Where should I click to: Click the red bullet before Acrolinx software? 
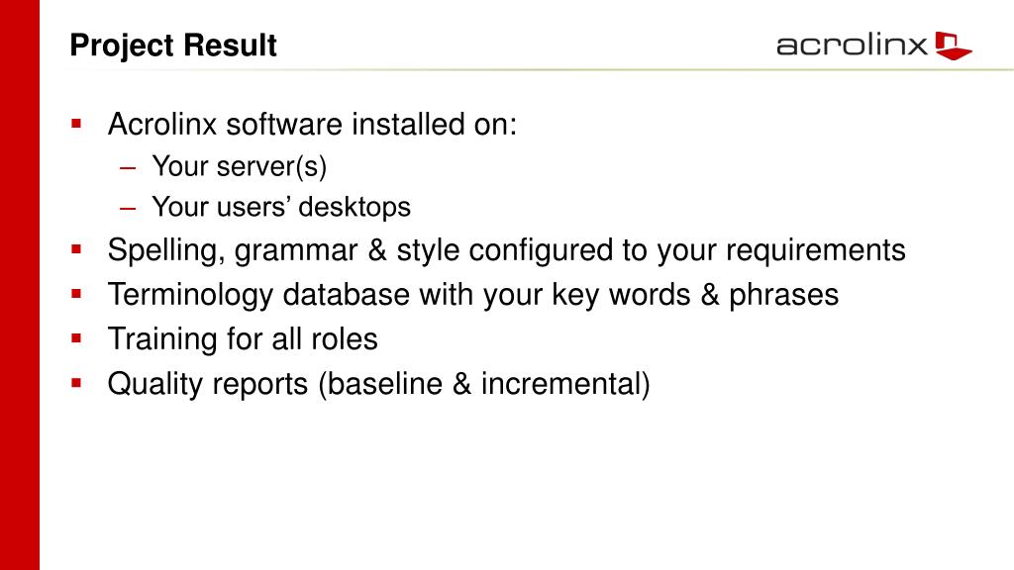click(76, 124)
